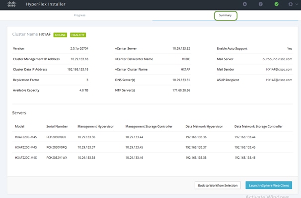Viewport: 301px width, 198px height.
Task: Click the ONLINE status badge
Action: click(x=60, y=35)
